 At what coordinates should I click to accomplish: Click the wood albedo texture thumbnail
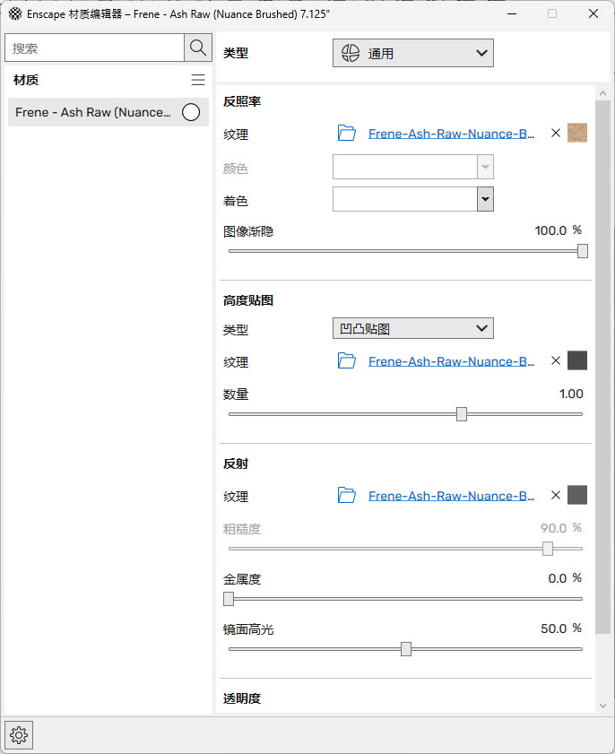tap(577, 133)
